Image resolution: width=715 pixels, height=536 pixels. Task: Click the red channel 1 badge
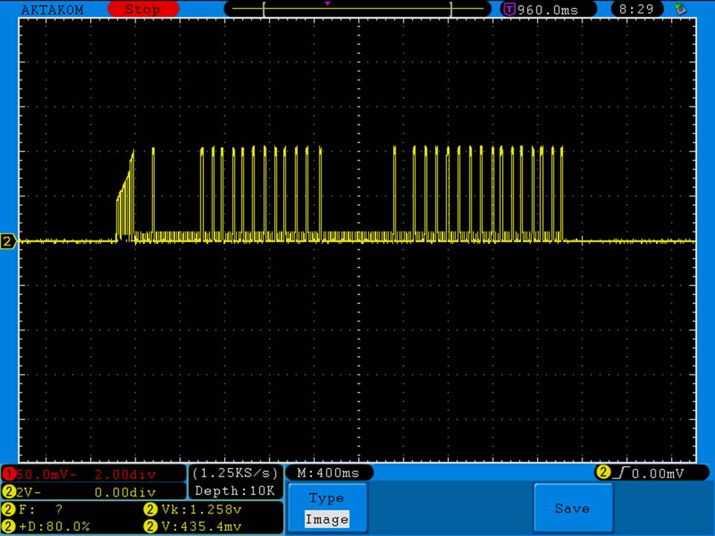pos(8,474)
